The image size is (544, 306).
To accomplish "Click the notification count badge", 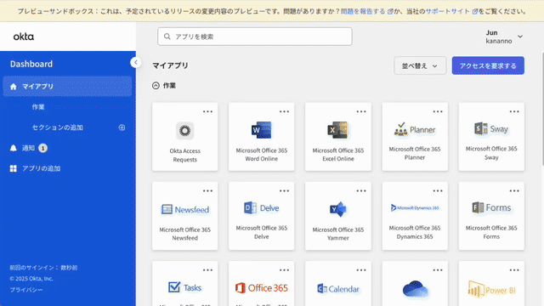I will point(43,148).
